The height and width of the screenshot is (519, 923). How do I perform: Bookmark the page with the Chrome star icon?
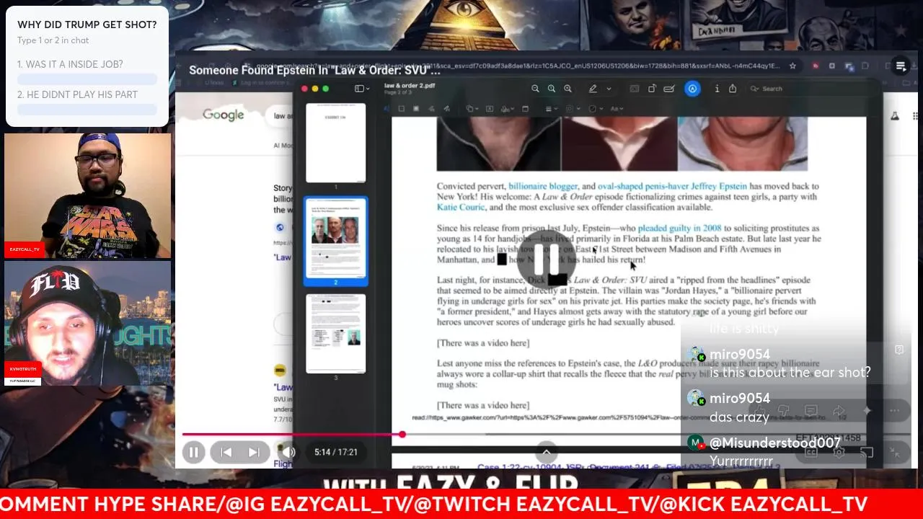[792, 66]
